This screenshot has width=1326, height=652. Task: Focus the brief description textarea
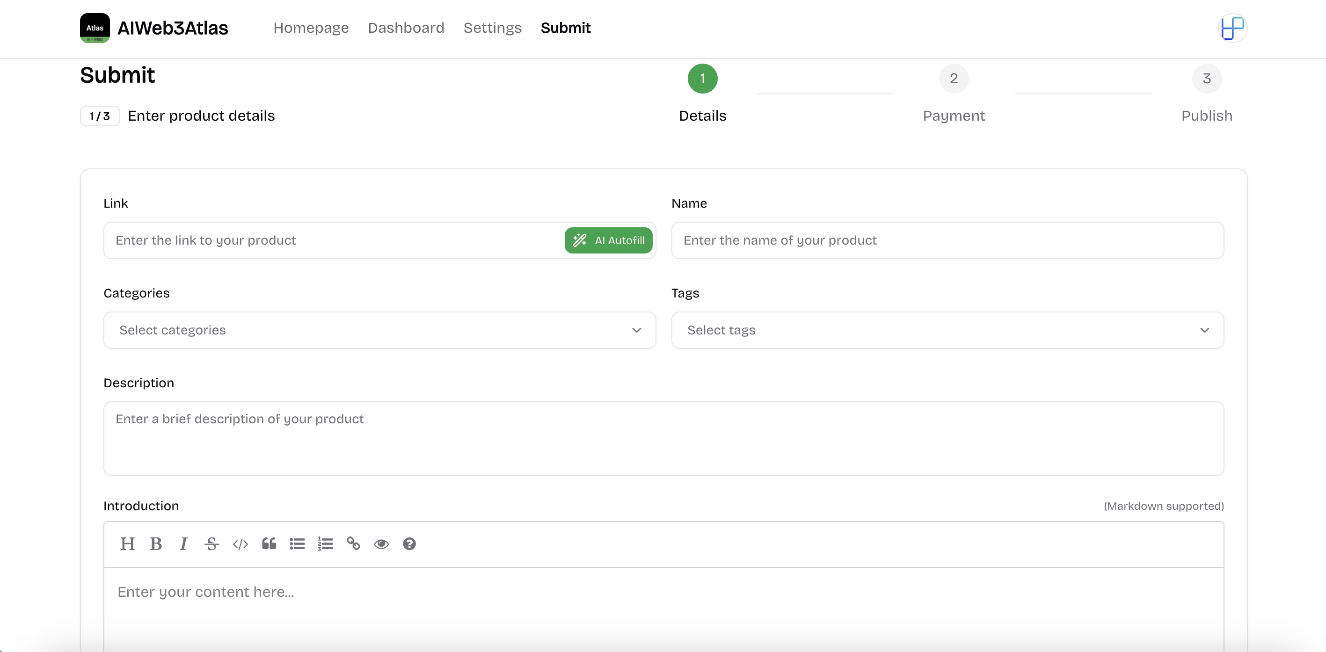coord(664,438)
